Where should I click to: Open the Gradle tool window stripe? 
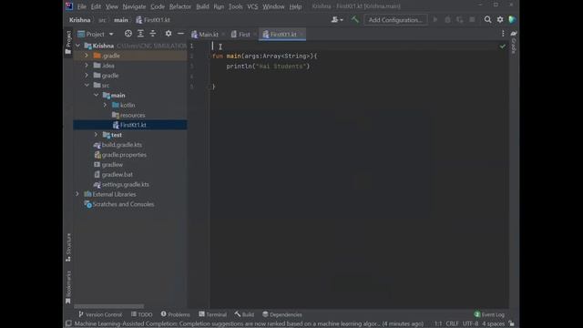point(514,43)
